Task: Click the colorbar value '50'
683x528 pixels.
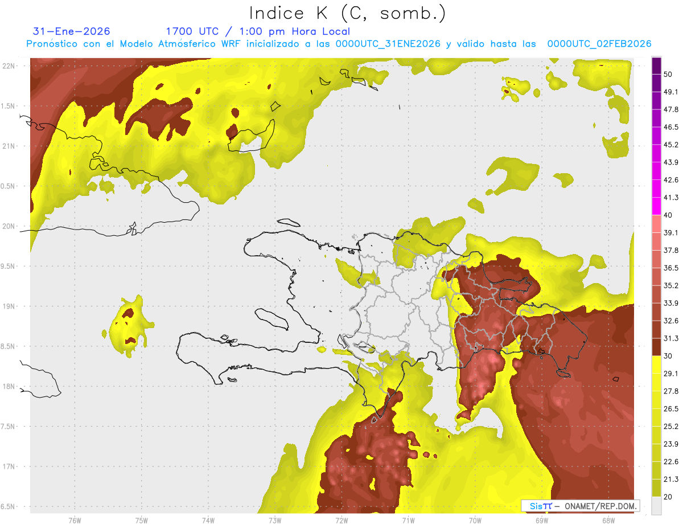Action: [x=668, y=74]
